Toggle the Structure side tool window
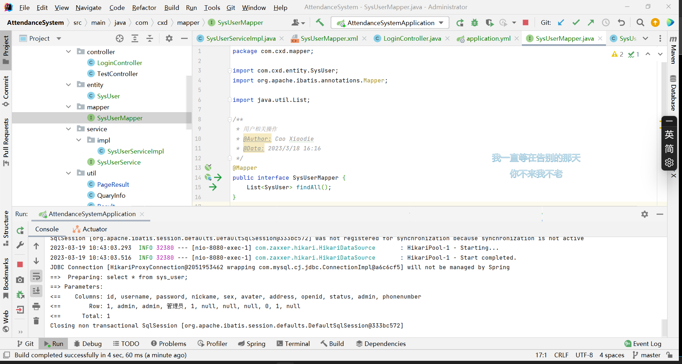This screenshot has height=364, width=682. tap(6, 228)
